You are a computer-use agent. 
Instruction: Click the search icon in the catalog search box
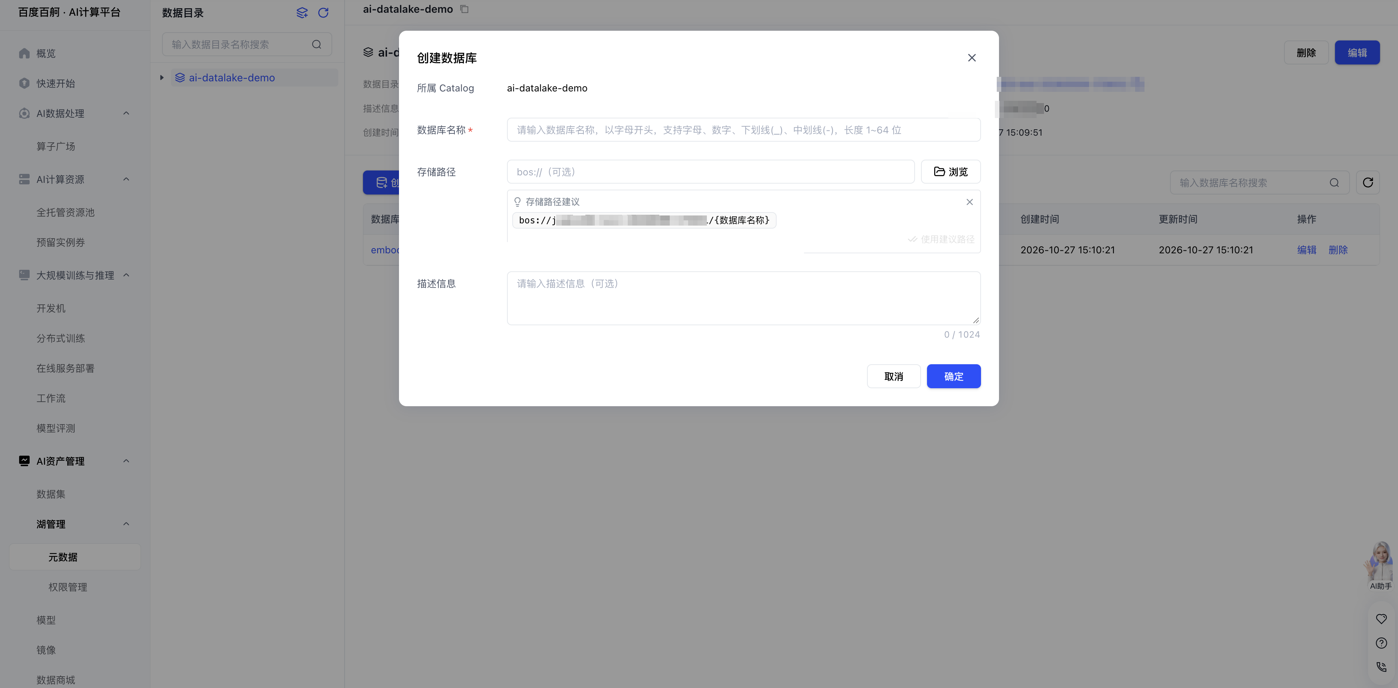click(316, 45)
